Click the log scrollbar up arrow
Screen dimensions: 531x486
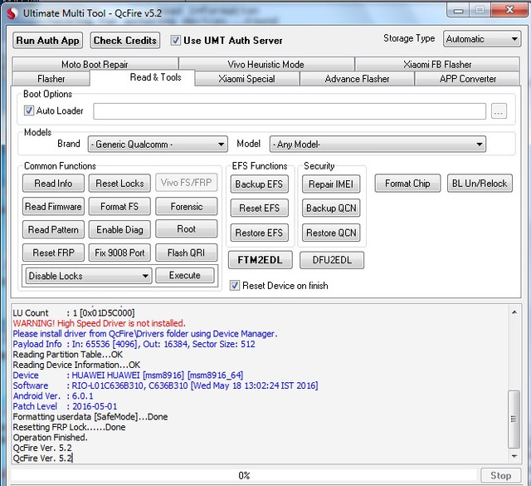coord(514,312)
